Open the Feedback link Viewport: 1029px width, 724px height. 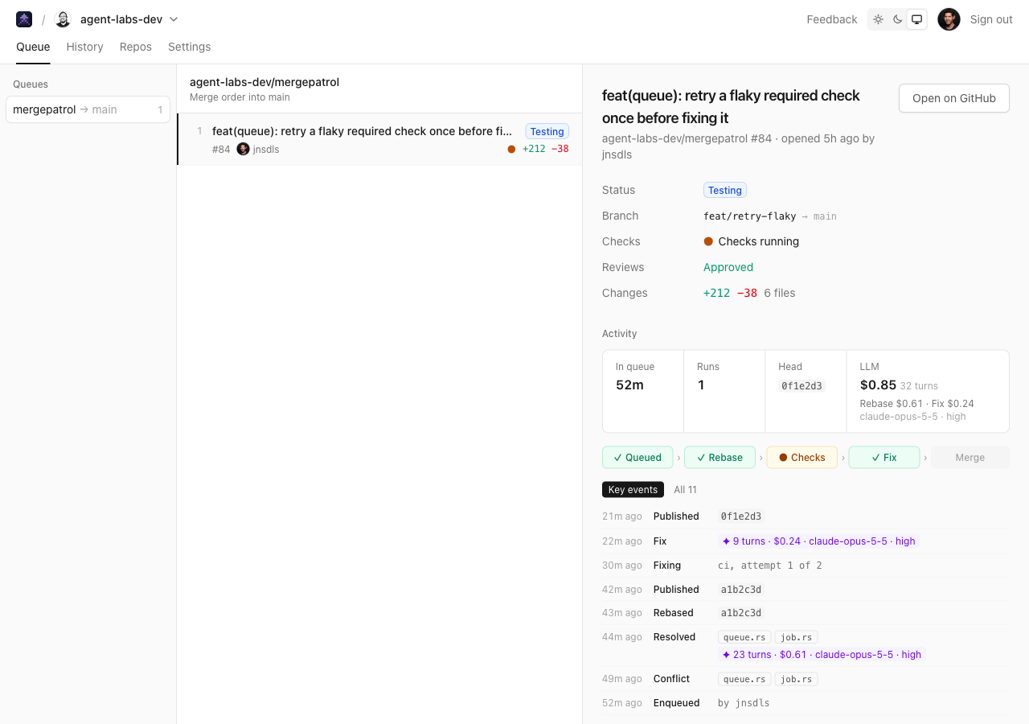click(x=832, y=19)
